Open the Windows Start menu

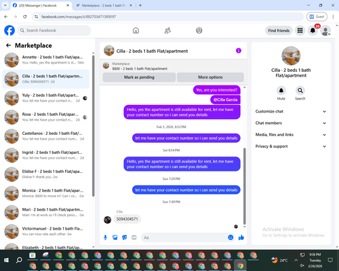[6, 260]
